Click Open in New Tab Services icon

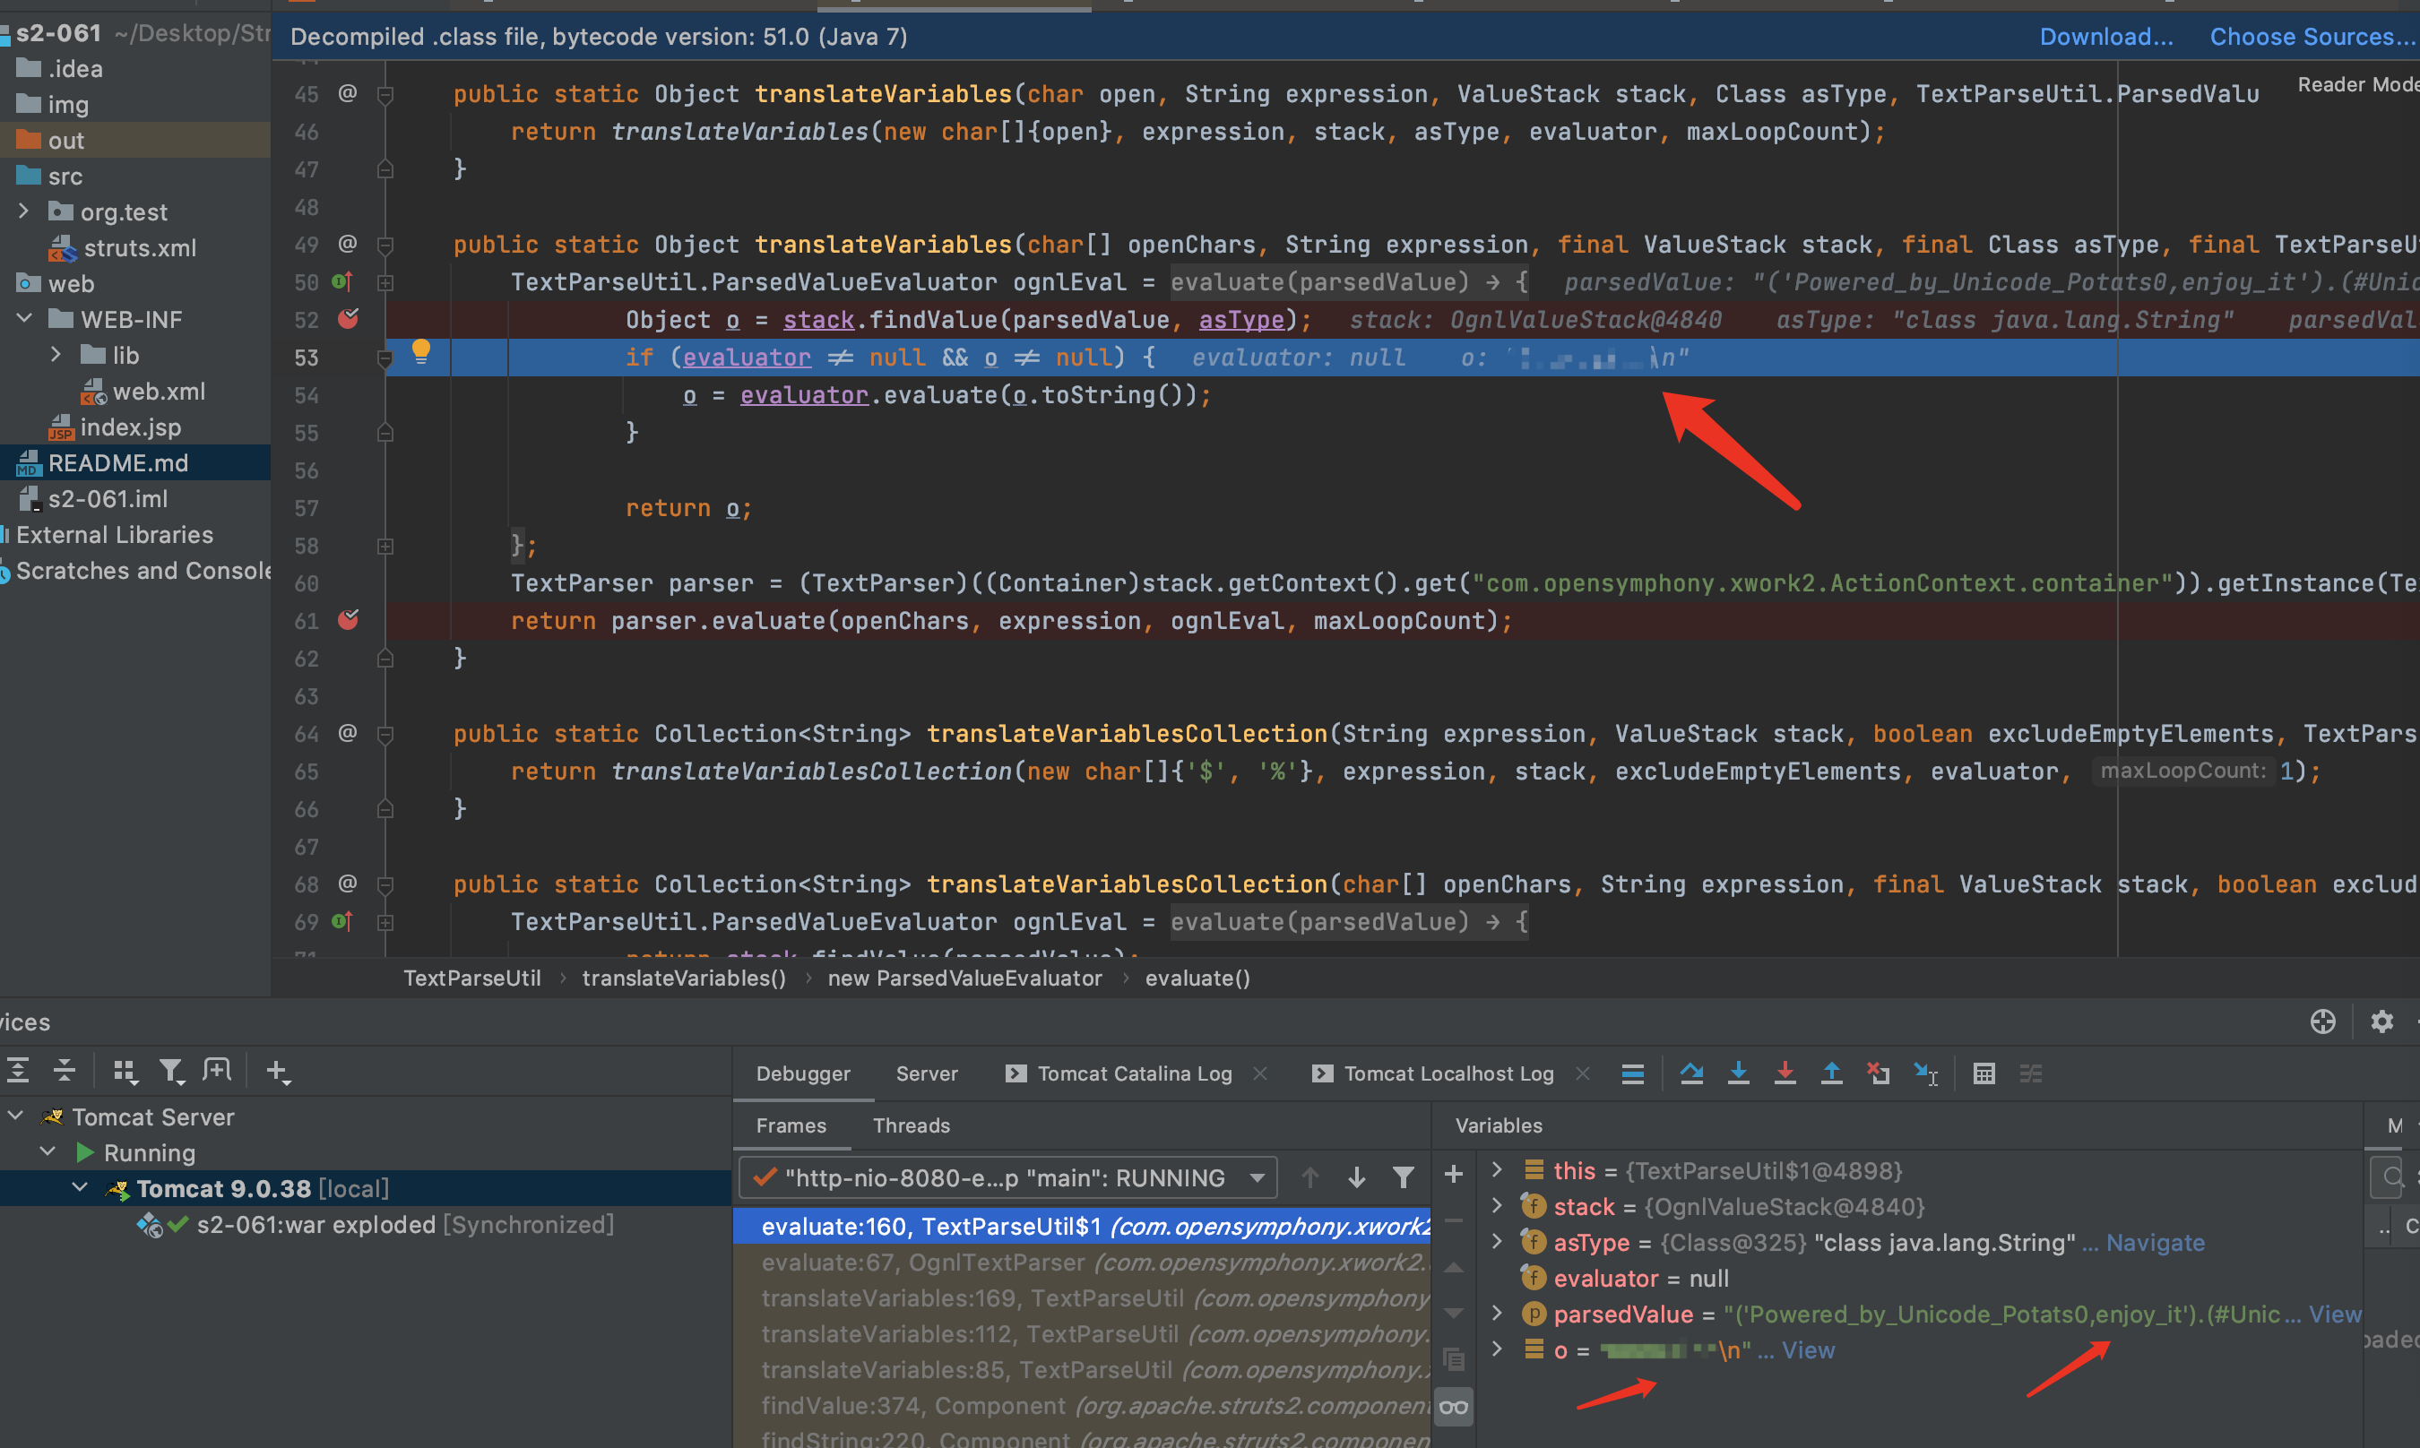(217, 1071)
